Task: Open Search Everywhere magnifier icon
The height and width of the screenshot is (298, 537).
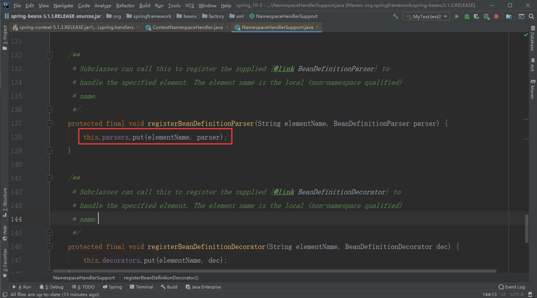Action: point(531,16)
